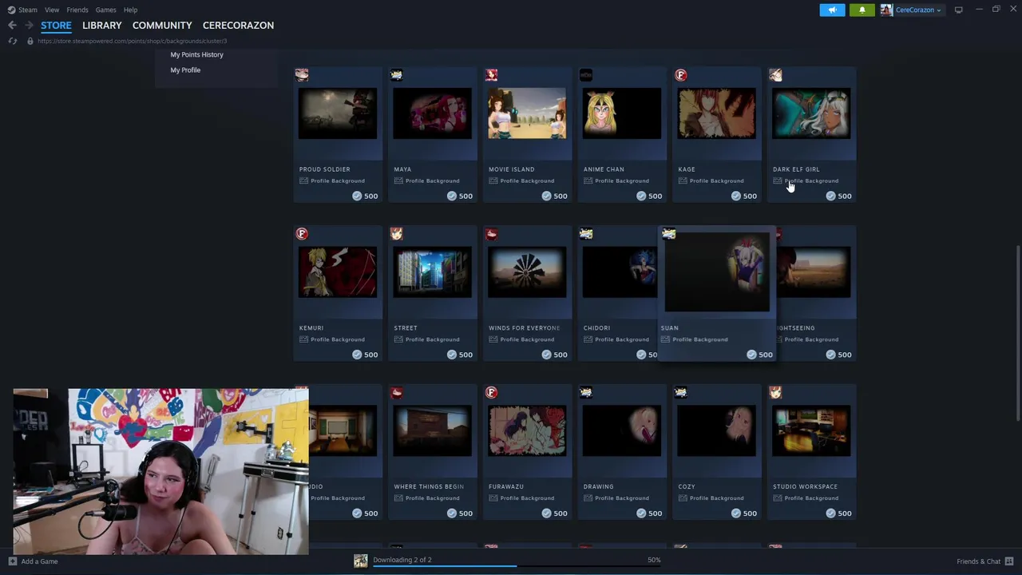Click the 500 points price on Suan
This screenshot has width=1022, height=575.
pyautogui.click(x=759, y=355)
